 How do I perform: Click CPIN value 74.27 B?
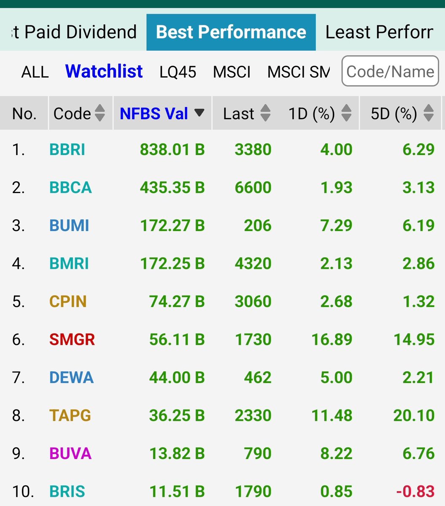(177, 301)
